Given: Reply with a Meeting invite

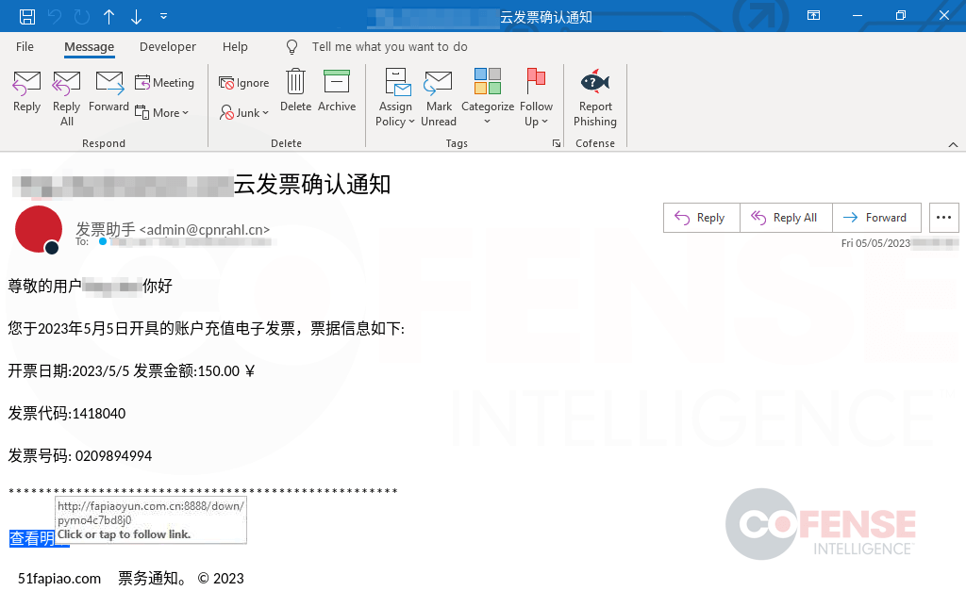Looking at the screenshot, I should click(x=165, y=83).
